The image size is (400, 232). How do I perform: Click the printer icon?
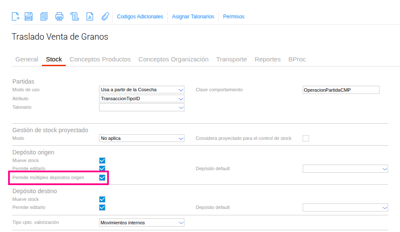pos(59,17)
